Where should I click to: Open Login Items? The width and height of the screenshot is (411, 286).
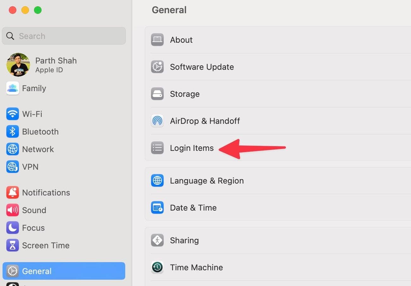tap(192, 148)
